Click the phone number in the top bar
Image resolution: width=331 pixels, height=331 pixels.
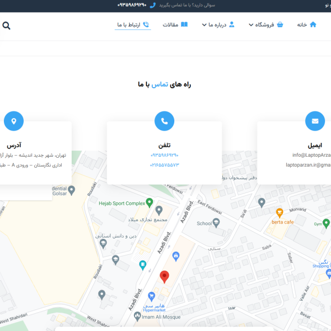click(x=132, y=5)
